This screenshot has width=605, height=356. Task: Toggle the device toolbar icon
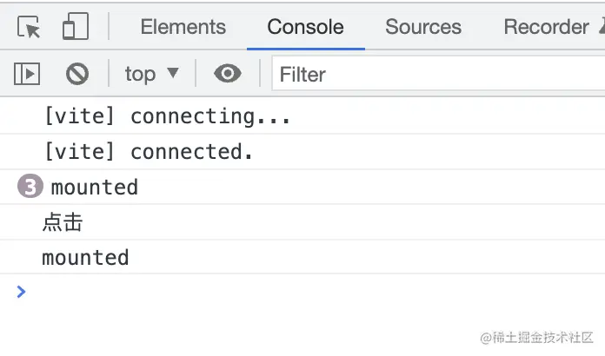pos(76,26)
